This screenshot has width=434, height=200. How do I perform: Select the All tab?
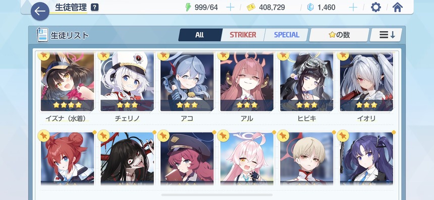200,35
